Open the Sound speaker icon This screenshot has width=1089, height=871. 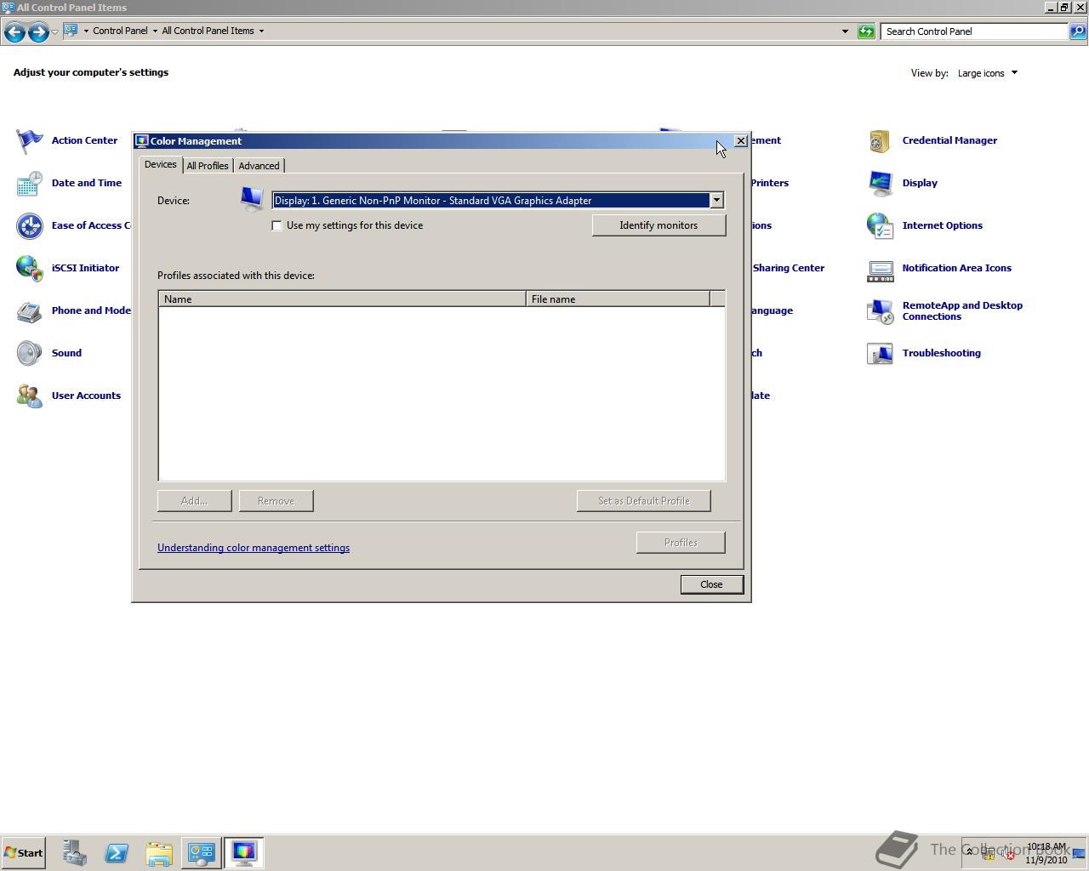point(30,353)
